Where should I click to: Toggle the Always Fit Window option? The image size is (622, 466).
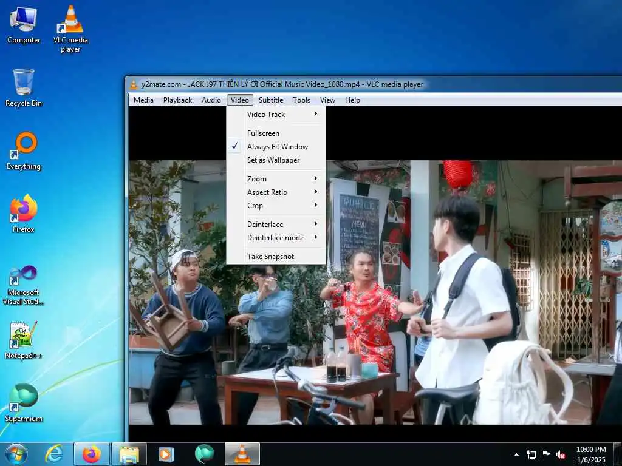coord(276,147)
